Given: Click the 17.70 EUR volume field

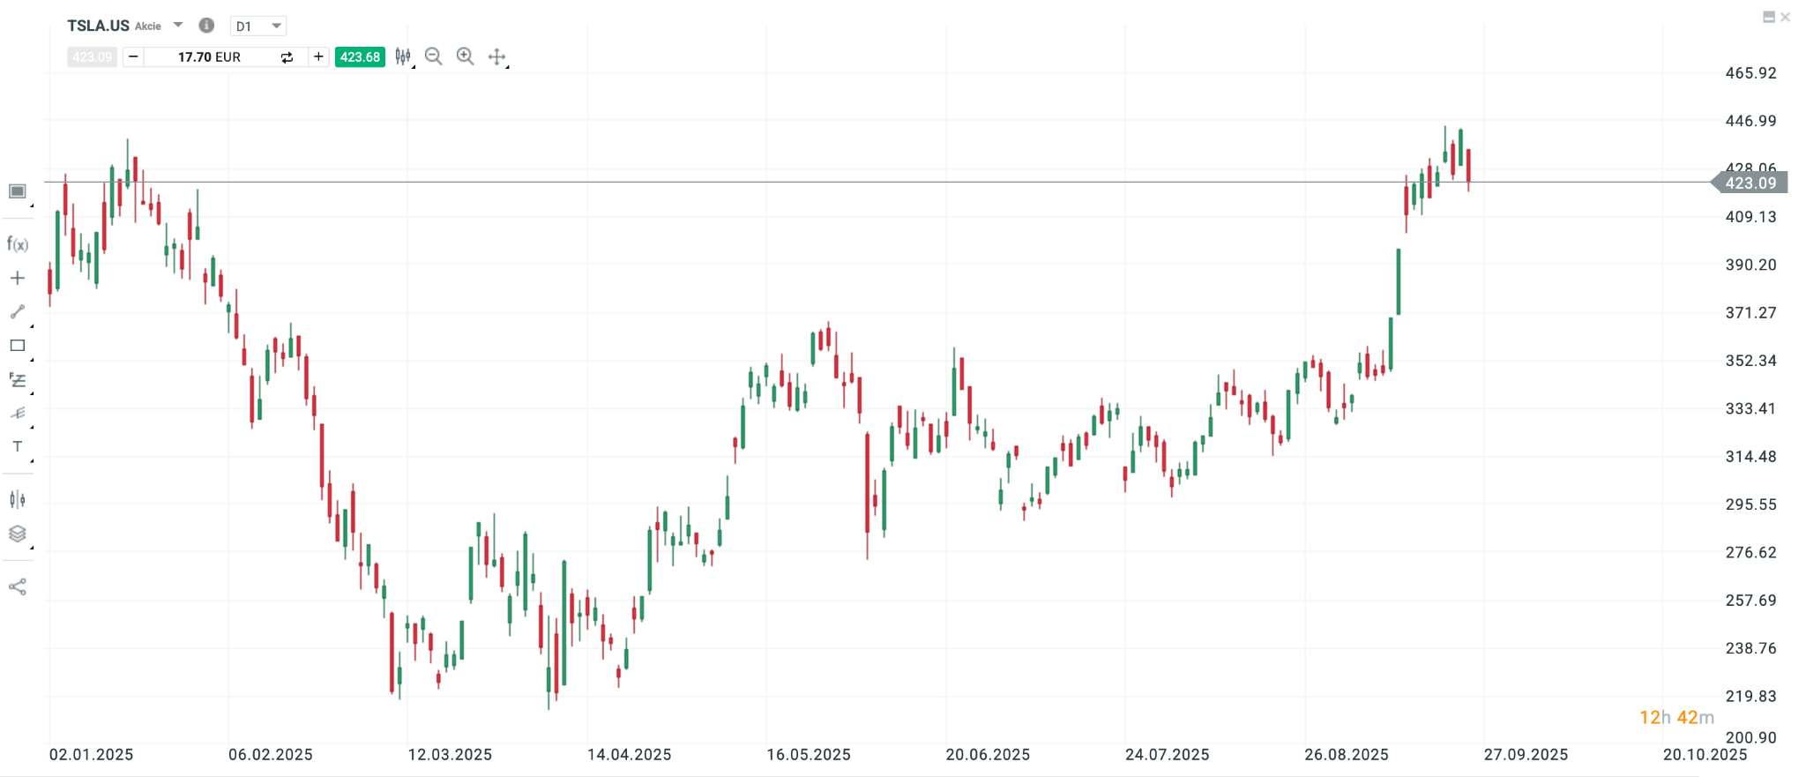Looking at the screenshot, I should [209, 57].
